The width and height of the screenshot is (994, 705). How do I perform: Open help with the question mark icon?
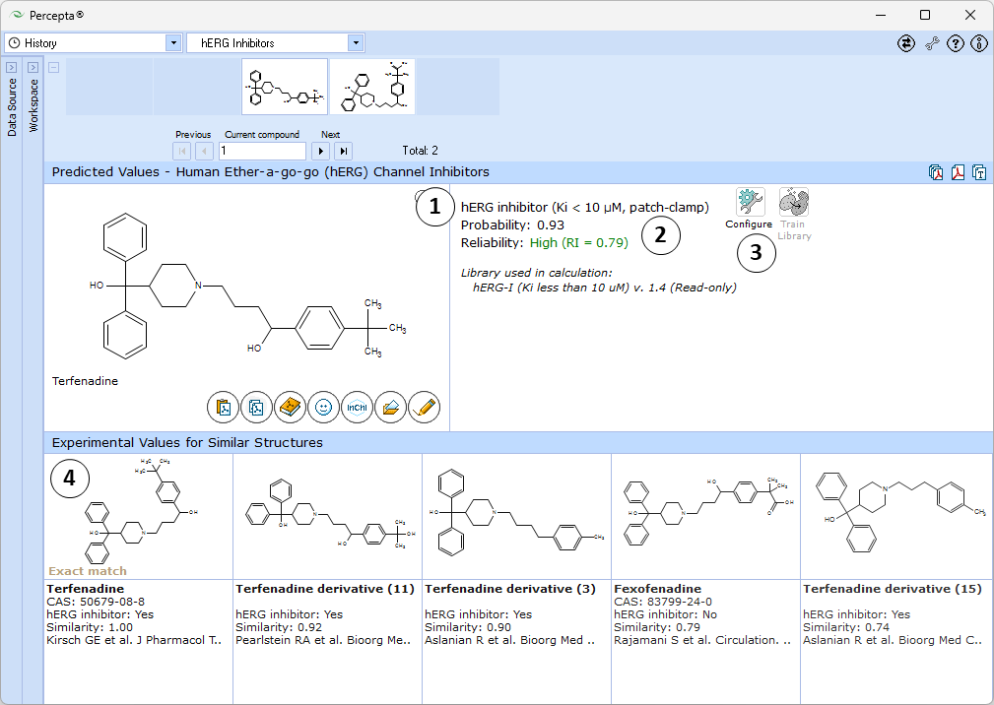point(956,43)
